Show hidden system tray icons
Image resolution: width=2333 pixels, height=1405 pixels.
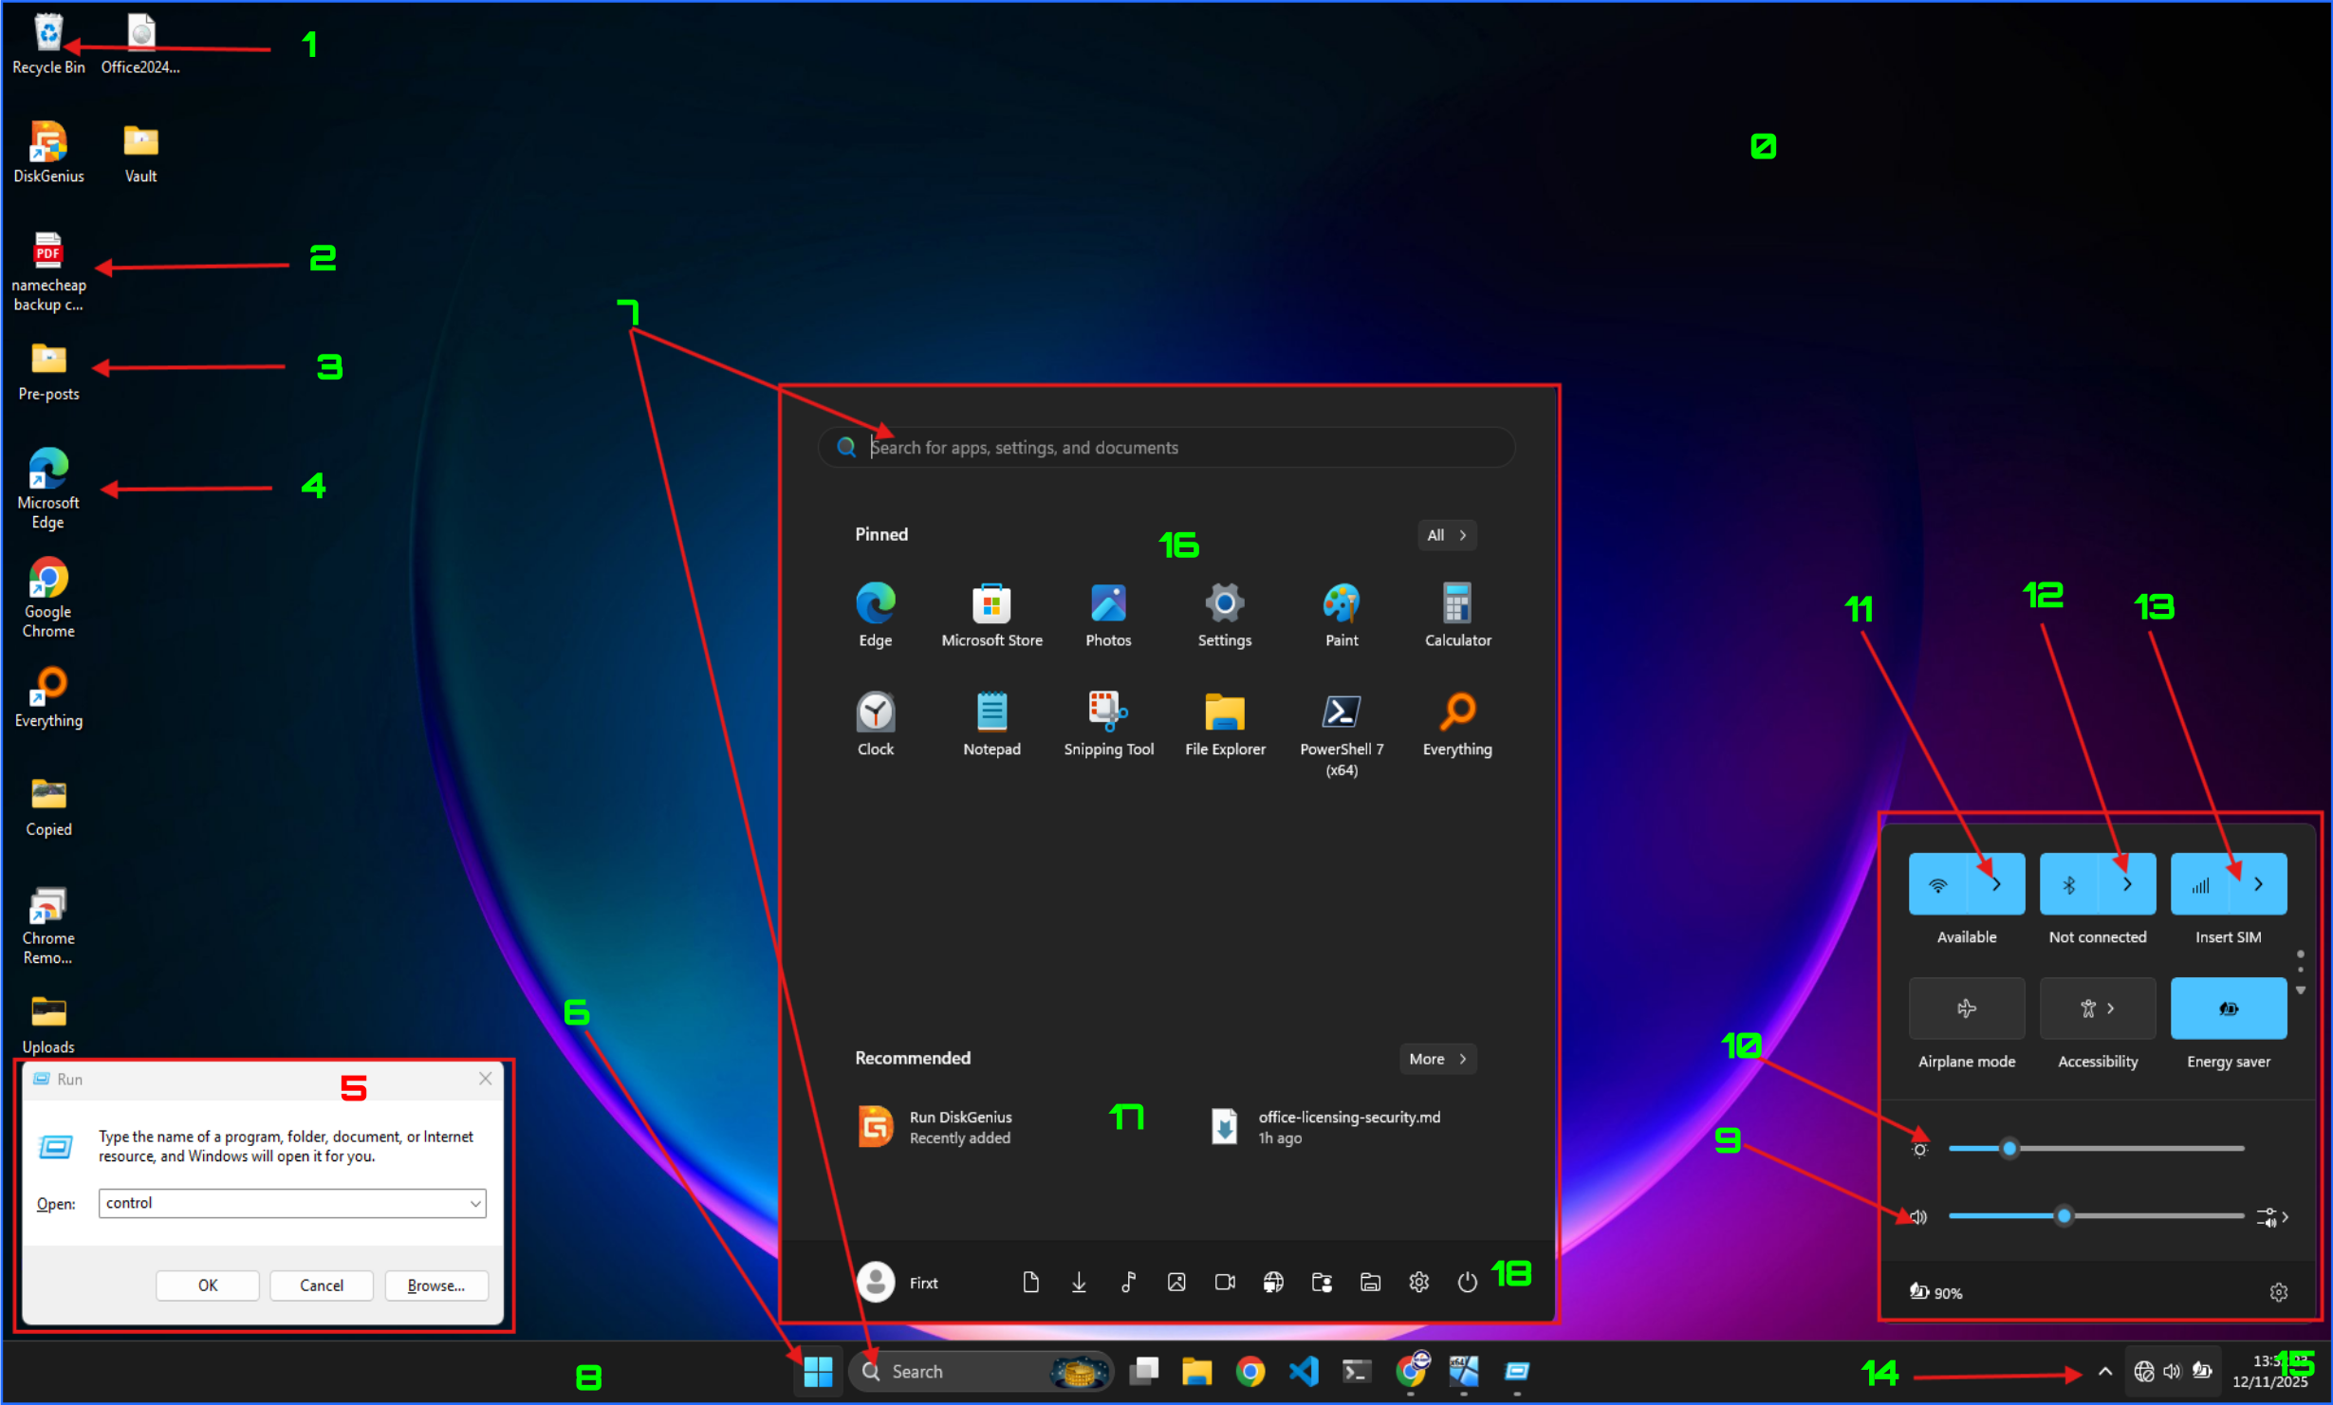pos(2104,1371)
